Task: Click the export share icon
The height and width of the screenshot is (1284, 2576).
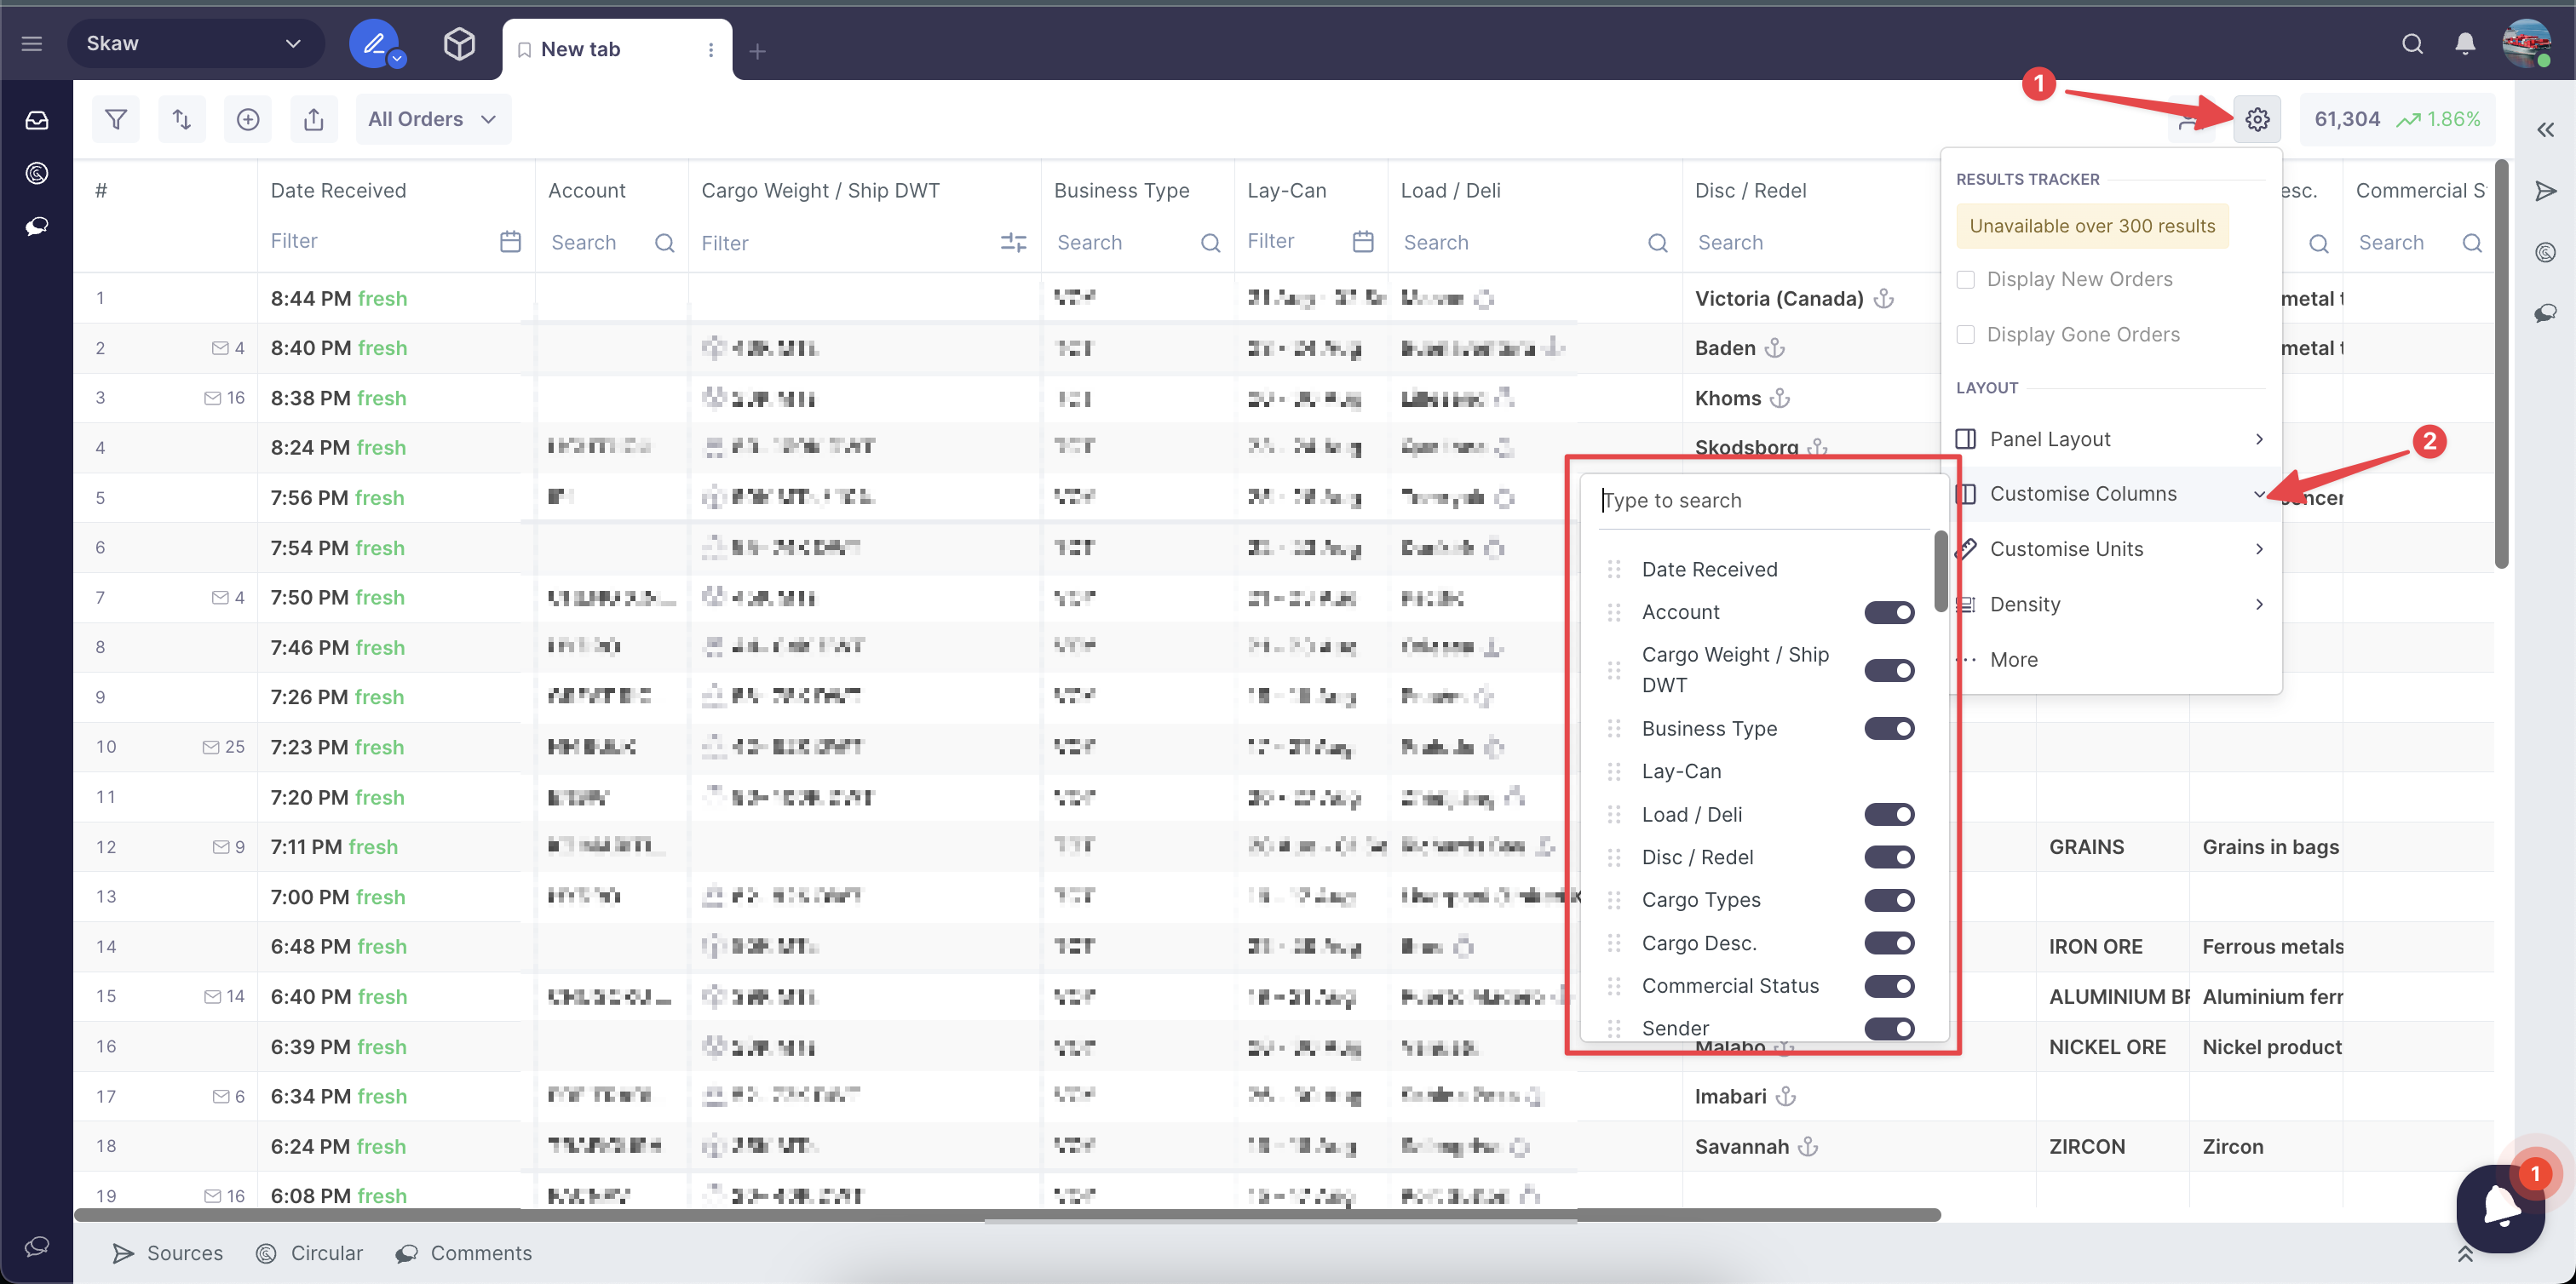Action: [x=313, y=119]
